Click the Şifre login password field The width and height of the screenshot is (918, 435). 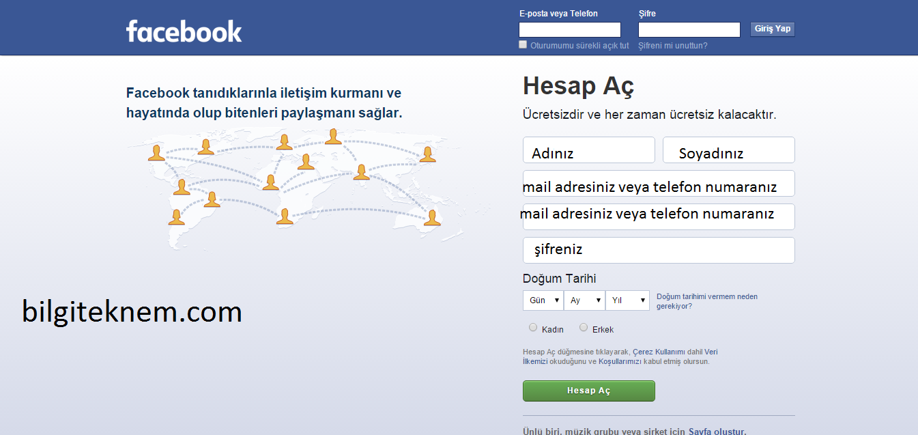[x=689, y=29]
